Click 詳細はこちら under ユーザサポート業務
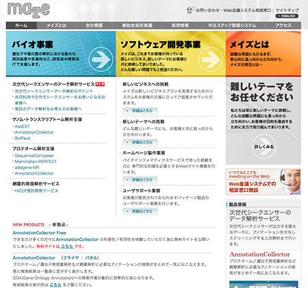The height and width of the screenshot is (288, 308). [x=140, y=211]
